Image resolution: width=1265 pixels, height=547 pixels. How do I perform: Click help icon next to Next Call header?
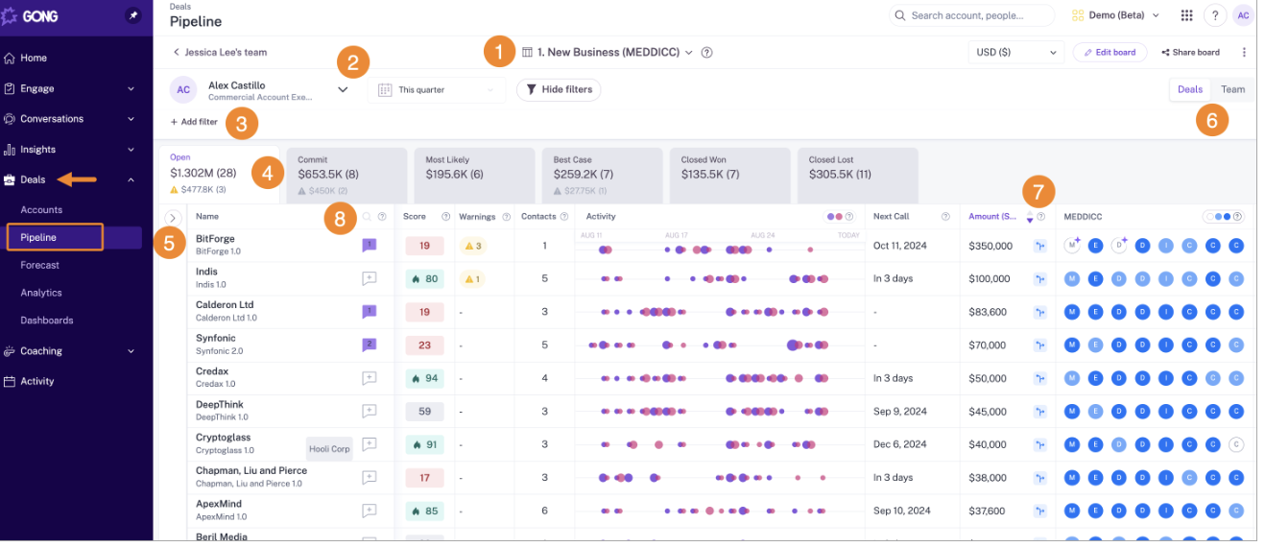[x=945, y=217]
